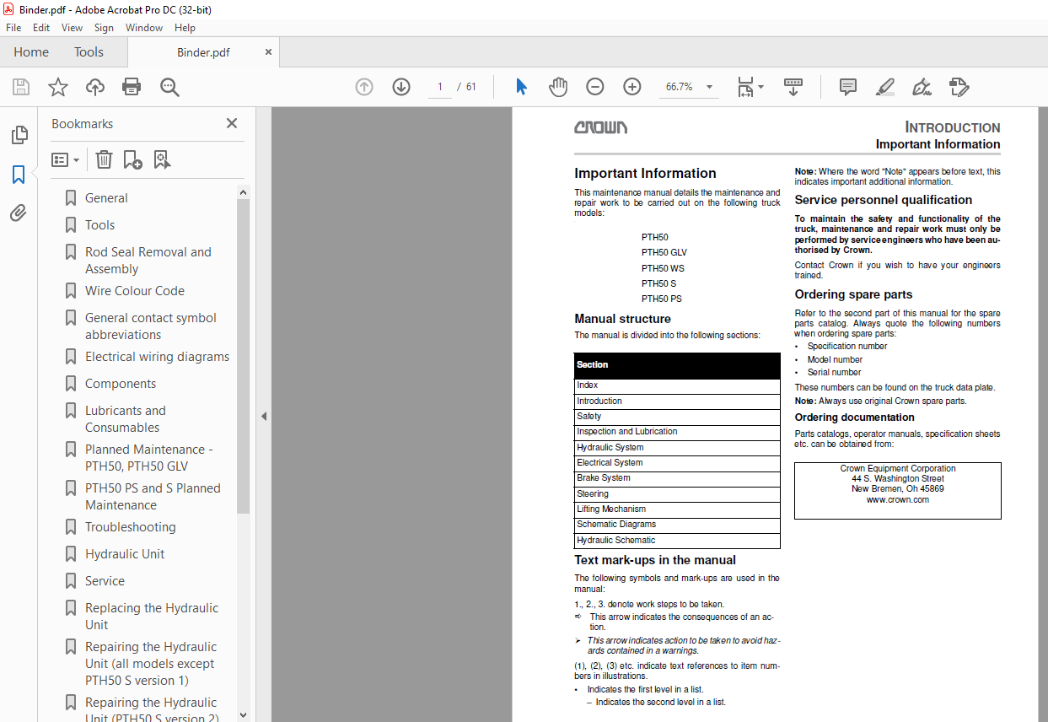Activate the Hand pan tool
The image size is (1048, 722).
click(x=558, y=87)
